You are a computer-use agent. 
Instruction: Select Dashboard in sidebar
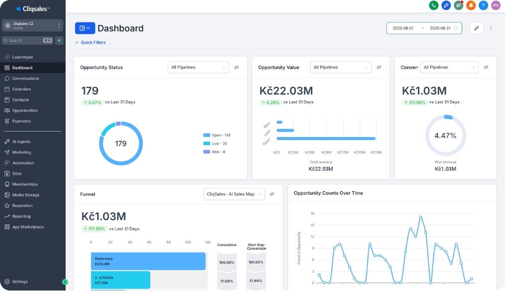click(32, 68)
